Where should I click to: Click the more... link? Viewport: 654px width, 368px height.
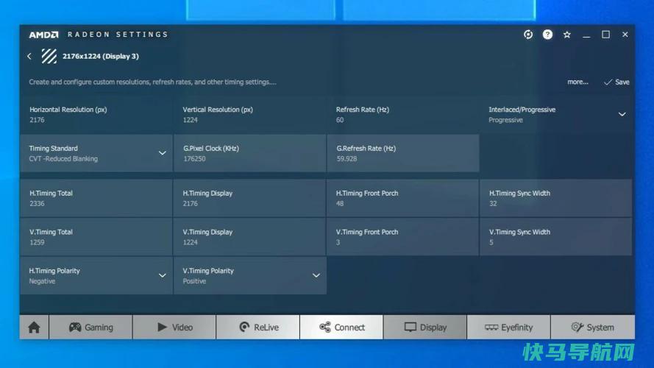(x=577, y=82)
